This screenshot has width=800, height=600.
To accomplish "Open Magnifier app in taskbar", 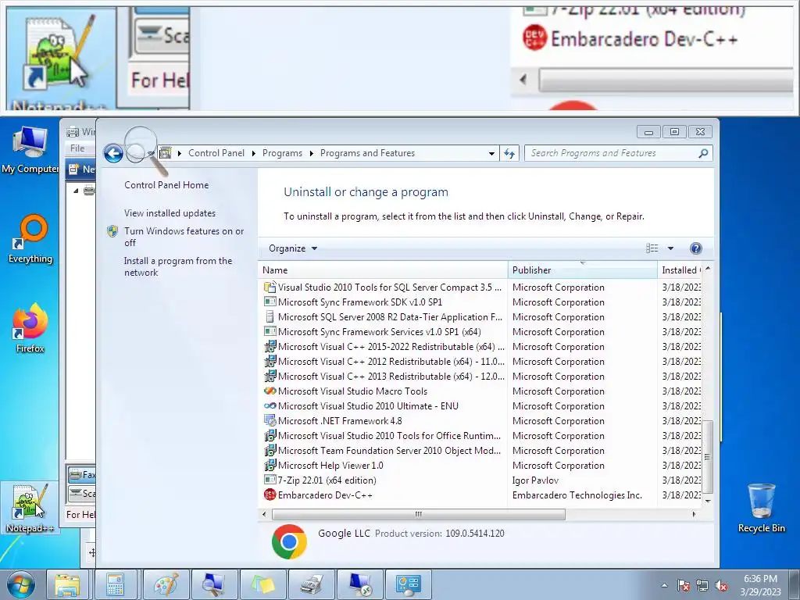I will (214, 584).
